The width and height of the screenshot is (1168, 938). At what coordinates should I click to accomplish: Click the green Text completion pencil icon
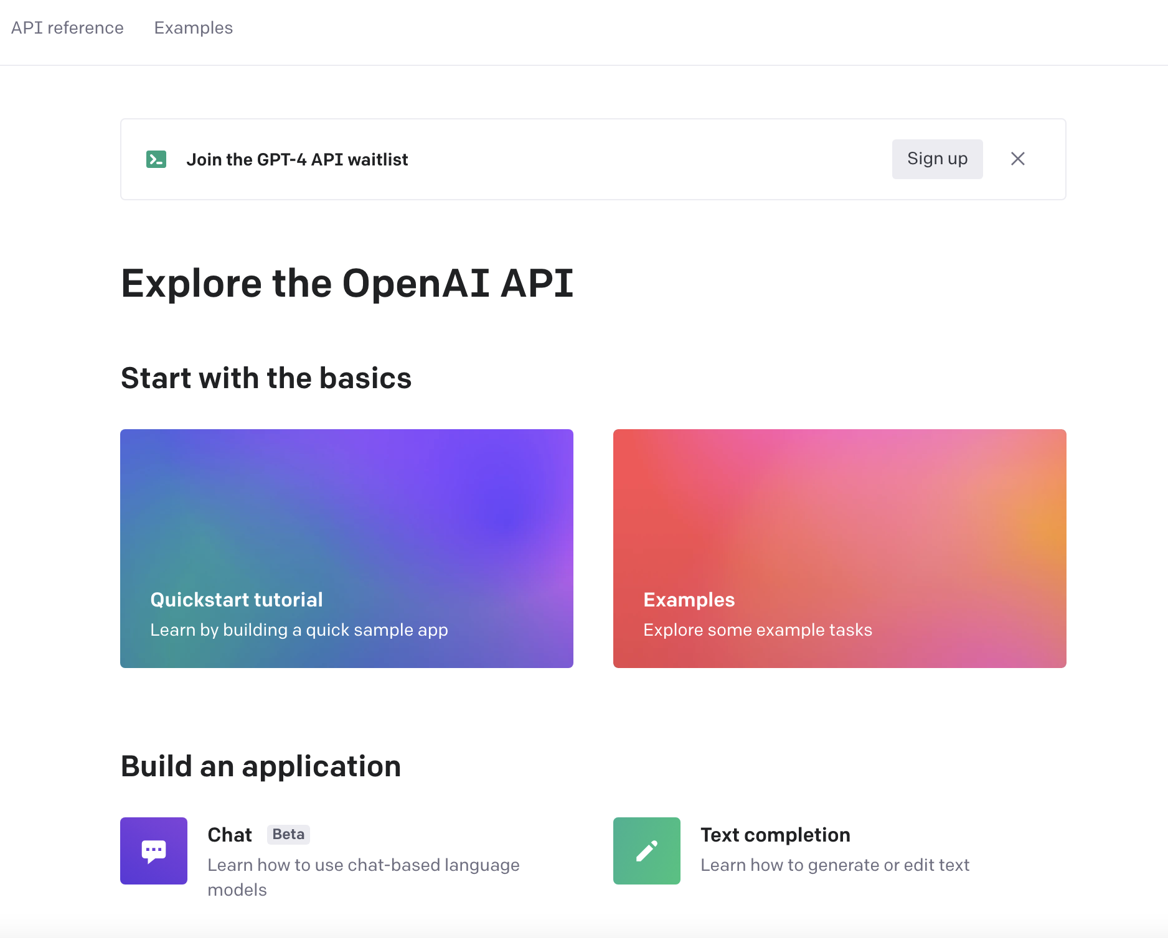pos(647,851)
